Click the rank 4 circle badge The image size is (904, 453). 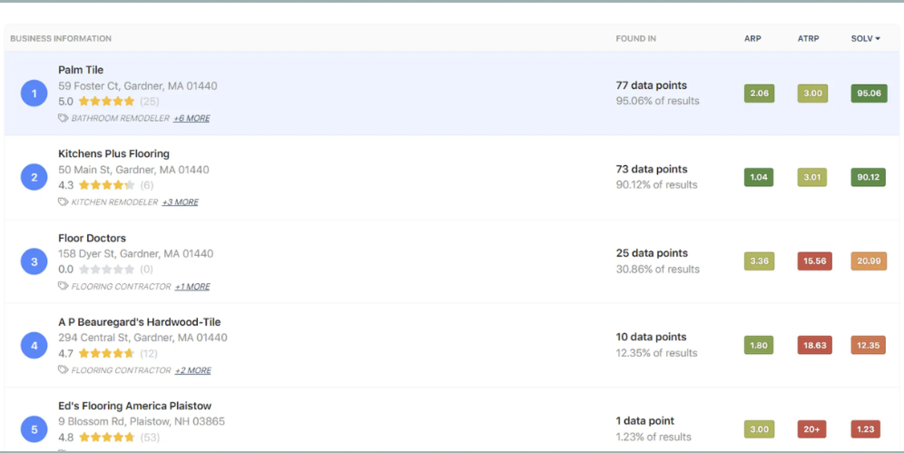(34, 345)
